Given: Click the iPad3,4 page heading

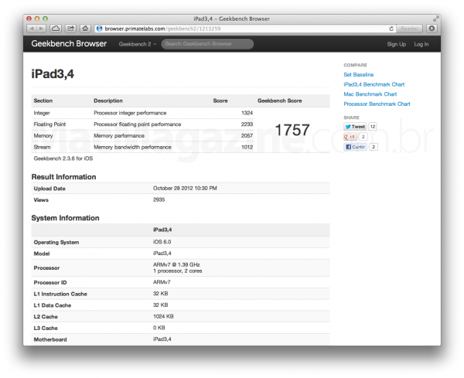Looking at the screenshot, I should click(53, 74).
